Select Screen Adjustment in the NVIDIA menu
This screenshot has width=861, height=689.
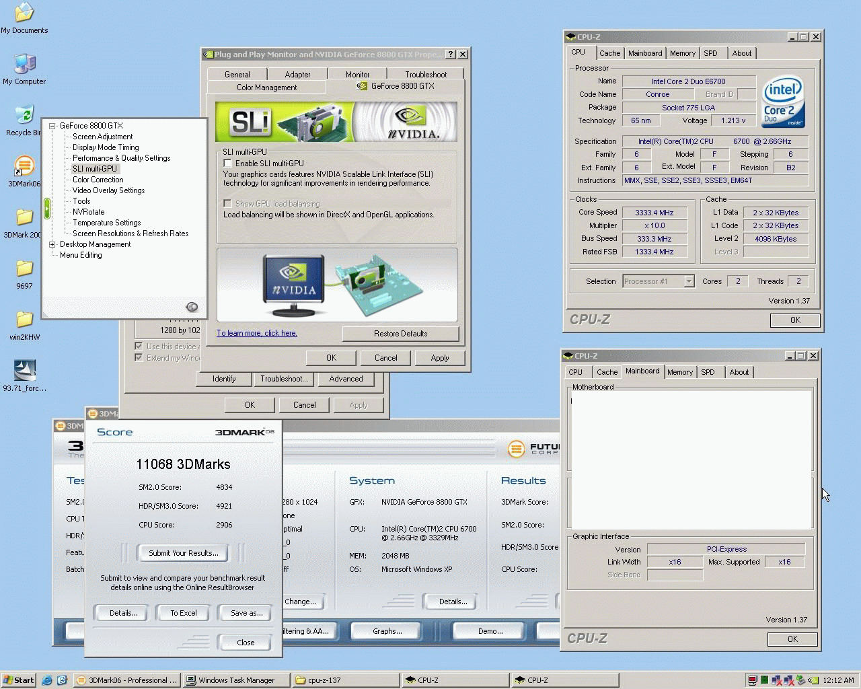pyautogui.click(x=102, y=137)
